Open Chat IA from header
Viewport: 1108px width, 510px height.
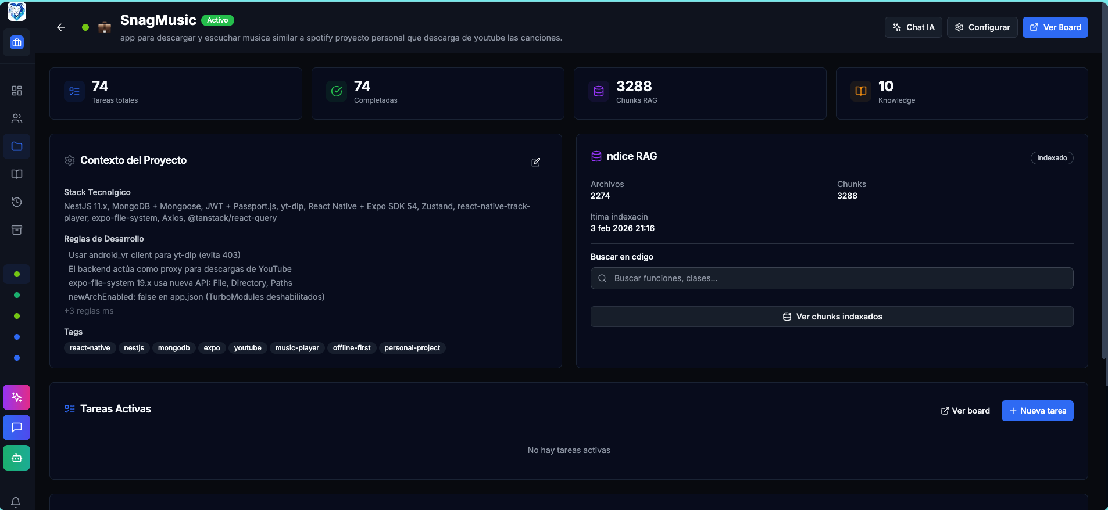pos(913,27)
